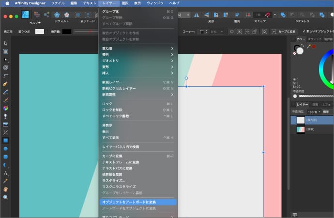Choose the Hand (view) tool
This screenshot has width=334, height=218.
[x=6, y=189]
